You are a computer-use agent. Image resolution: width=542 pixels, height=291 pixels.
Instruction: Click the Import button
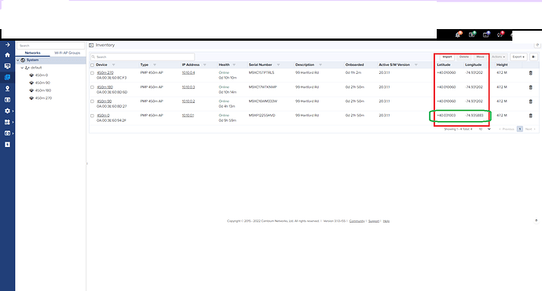(x=447, y=57)
